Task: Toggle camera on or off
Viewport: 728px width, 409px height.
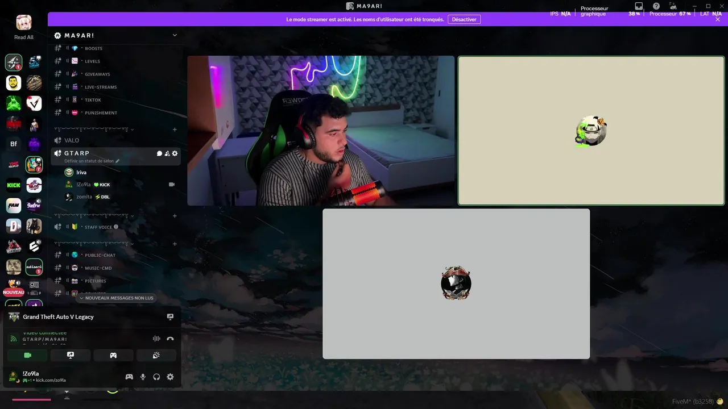Action: click(27, 355)
